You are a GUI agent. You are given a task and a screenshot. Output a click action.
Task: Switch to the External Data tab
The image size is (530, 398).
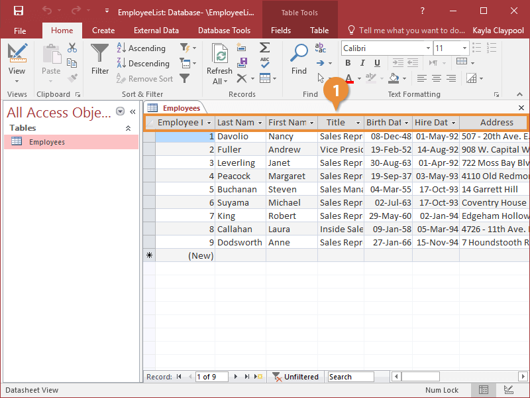[x=156, y=31]
